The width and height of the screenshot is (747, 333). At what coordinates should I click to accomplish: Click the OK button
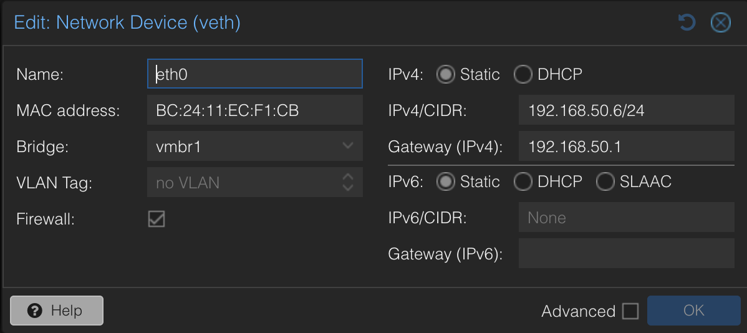[693, 311]
